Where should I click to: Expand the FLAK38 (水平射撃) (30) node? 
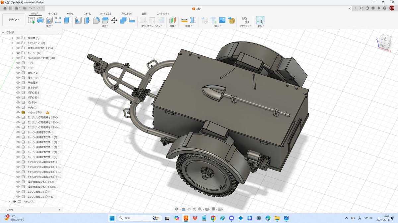pos(13,58)
